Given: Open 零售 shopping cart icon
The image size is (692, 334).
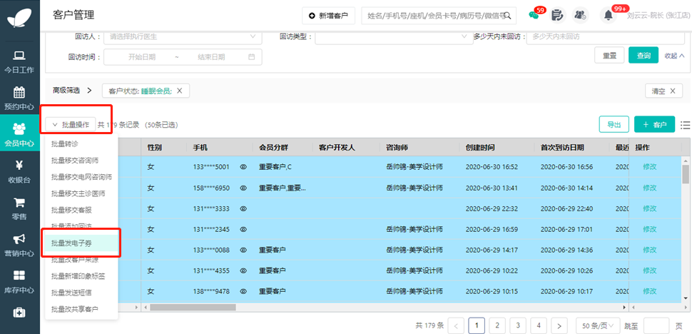Looking at the screenshot, I should point(19,203).
